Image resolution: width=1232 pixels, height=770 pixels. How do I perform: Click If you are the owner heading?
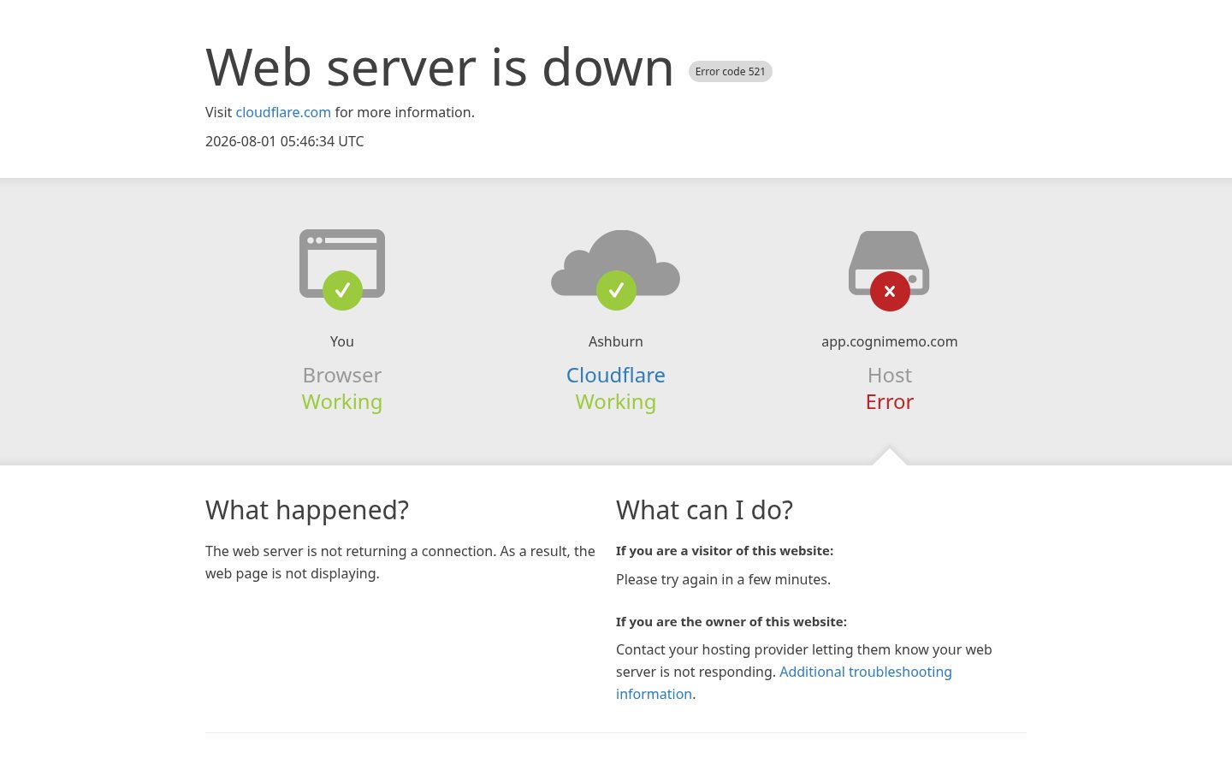(x=731, y=622)
